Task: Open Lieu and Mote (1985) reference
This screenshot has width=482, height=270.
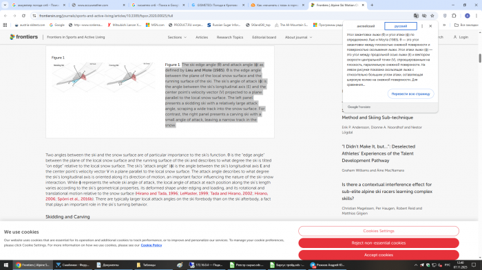Action: tap(205, 70)
